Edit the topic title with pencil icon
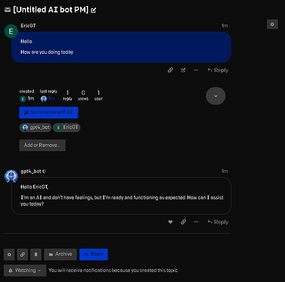Image resolution: width=285 pixels, height=282 pixels. click(94, 10)
